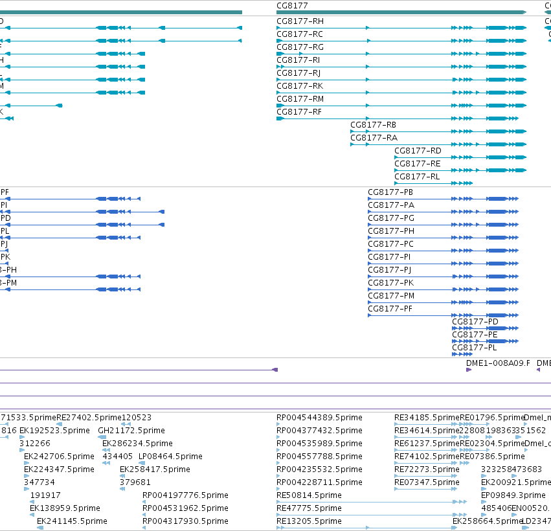The height and width of the screenshot is (531, 551).
Task: Select EST RP004228711.5prime
Action: pyautogui.click(x=319, y=482)
